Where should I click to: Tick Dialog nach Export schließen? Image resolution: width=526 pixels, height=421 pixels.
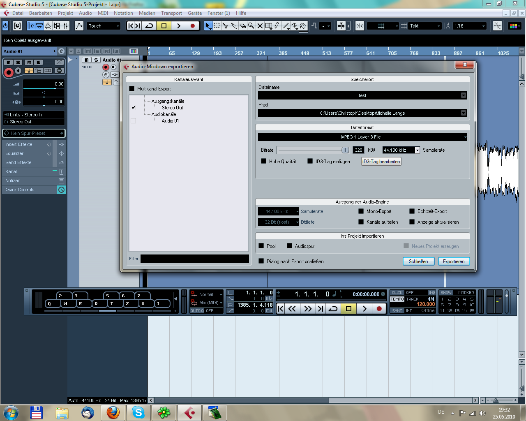[261, 261]
